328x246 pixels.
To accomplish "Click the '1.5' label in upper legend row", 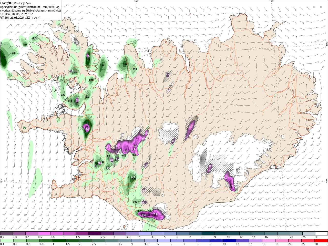I will pyautogui.click(x=77, y=237).
